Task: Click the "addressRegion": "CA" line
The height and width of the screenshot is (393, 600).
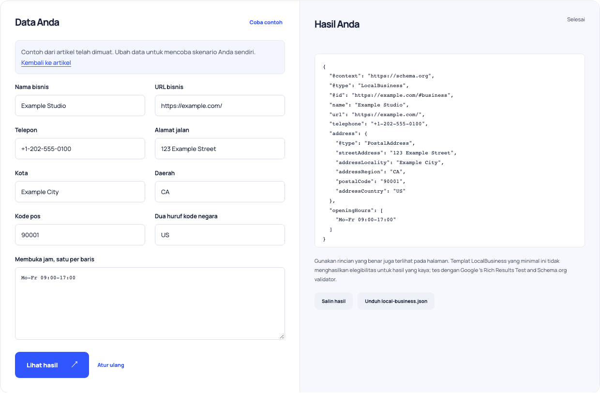Action: [x=371, y=172]
